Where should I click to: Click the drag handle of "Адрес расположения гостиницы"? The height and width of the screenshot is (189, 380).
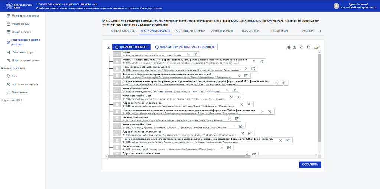point(116,104)
